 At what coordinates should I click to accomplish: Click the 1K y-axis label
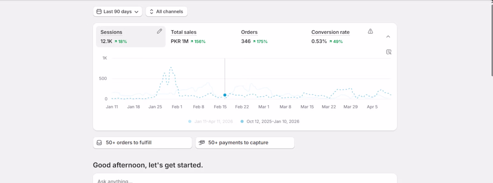[x=105, y=58]
